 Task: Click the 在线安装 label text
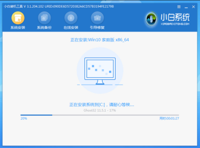click(71, 27)
